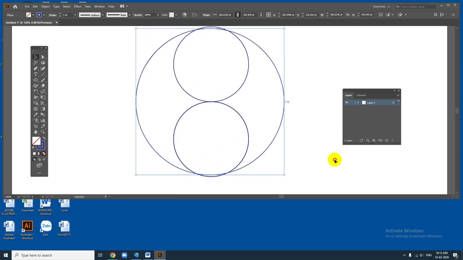Image resolution: width=463 pixels, height=260 pixels.
Task: Select the Ellipse tool
Action: click(35, 80)
